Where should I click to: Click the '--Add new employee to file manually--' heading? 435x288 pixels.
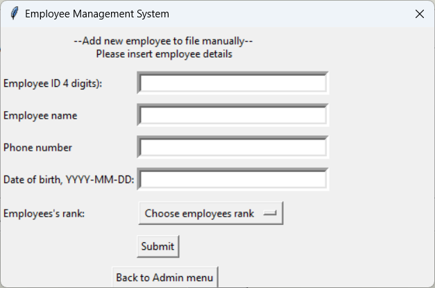[163, 41]
